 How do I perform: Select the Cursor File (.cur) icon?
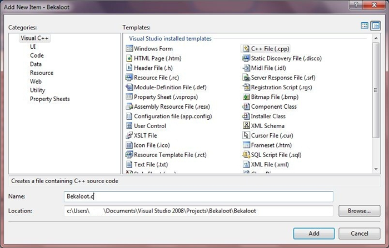tap(246, 135)
